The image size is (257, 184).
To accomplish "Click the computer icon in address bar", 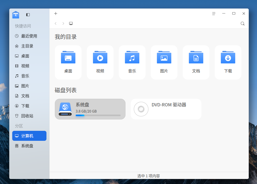I will click(x=71, y=23).
